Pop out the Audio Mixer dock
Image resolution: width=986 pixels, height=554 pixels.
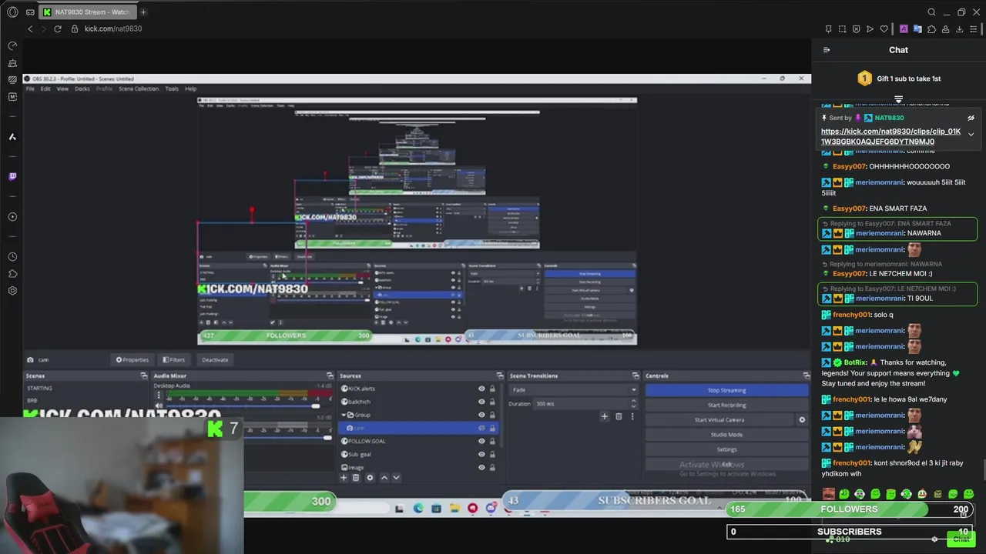(330, 375)
